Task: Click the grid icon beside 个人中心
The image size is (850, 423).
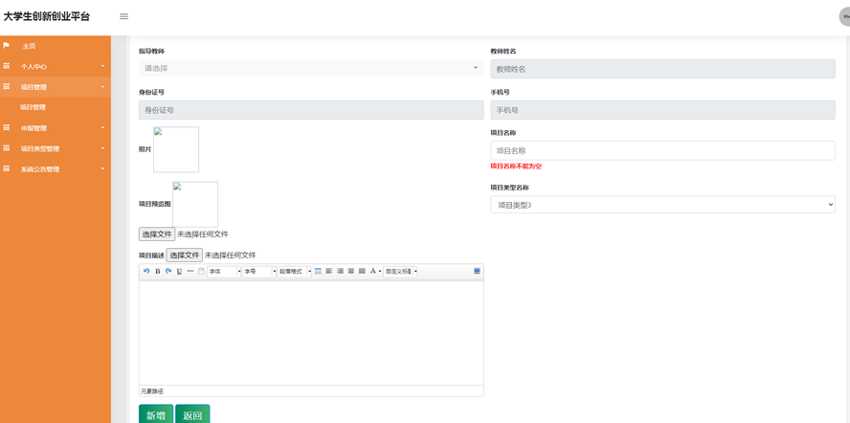Action: (x=7, y=66)
